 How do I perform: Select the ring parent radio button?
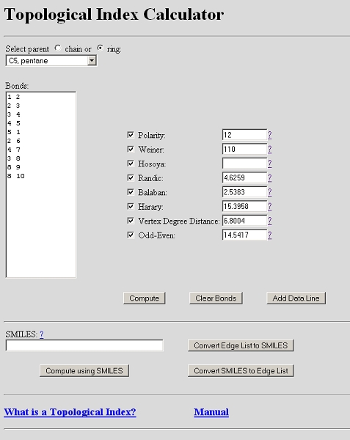(x=101, y=48)
